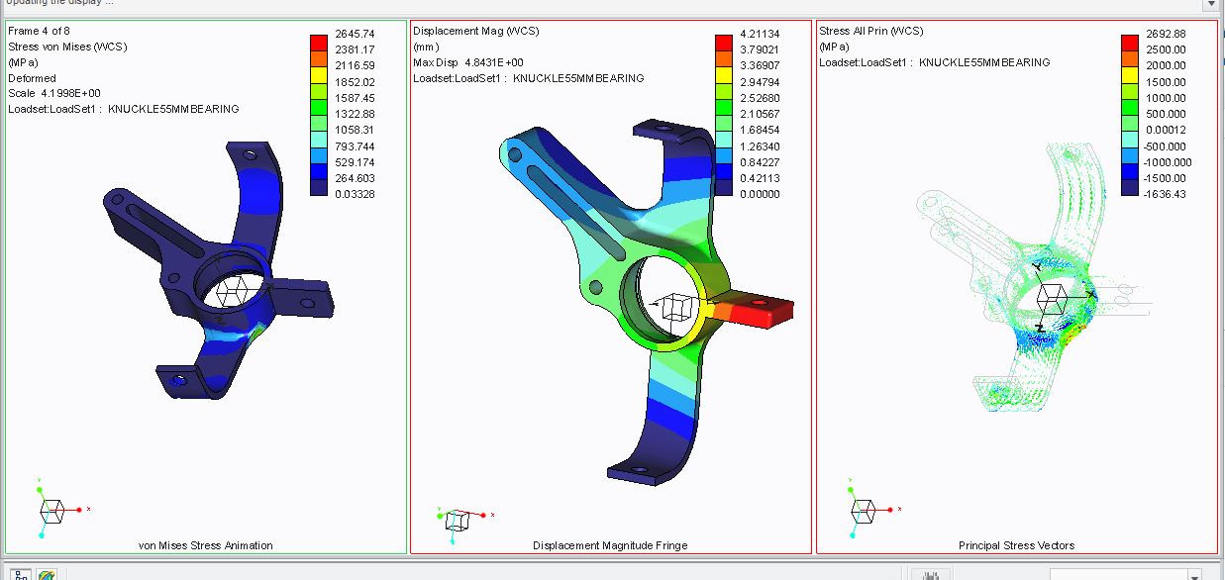Click the Loadset label in principal stress panel
The width and height of the screenshot is (1225, 580).
click(x=935, y=62)
